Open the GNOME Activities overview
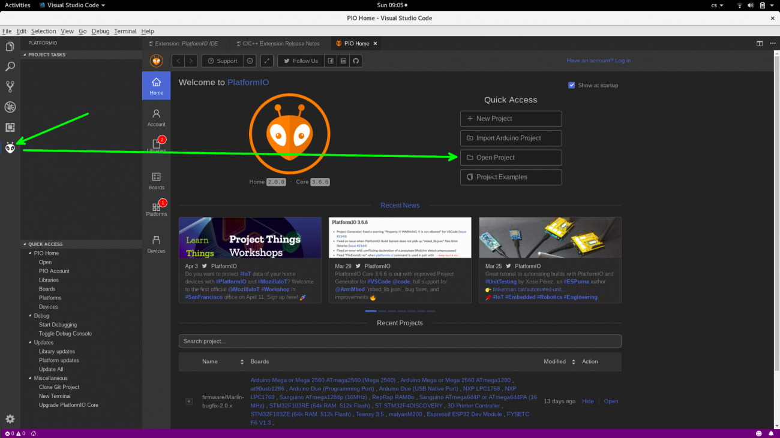 pyautogui.click(x=17, y=5)
